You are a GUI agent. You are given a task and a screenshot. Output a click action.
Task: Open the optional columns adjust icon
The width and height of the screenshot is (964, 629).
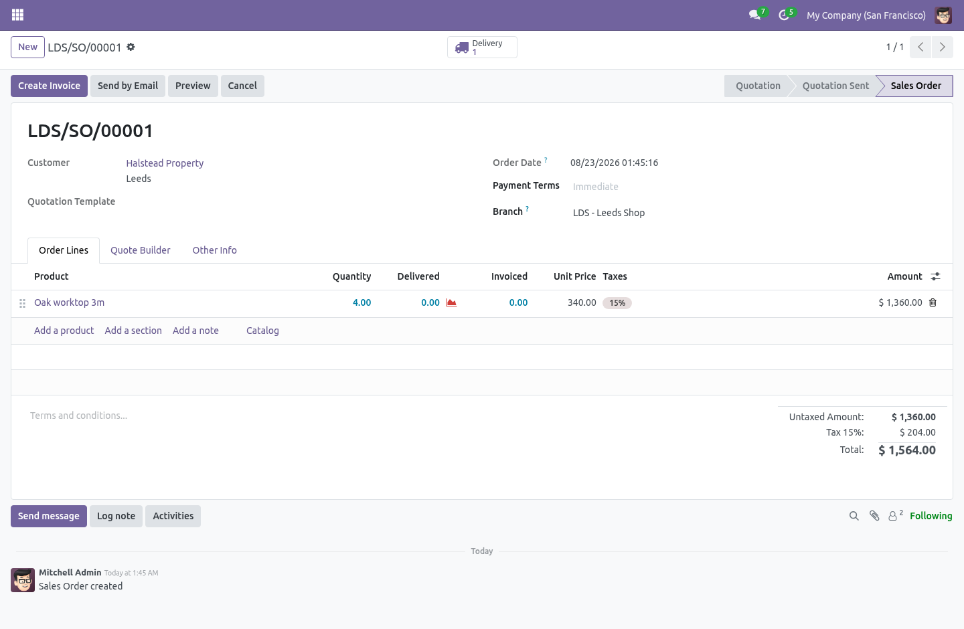pos(936,276)
